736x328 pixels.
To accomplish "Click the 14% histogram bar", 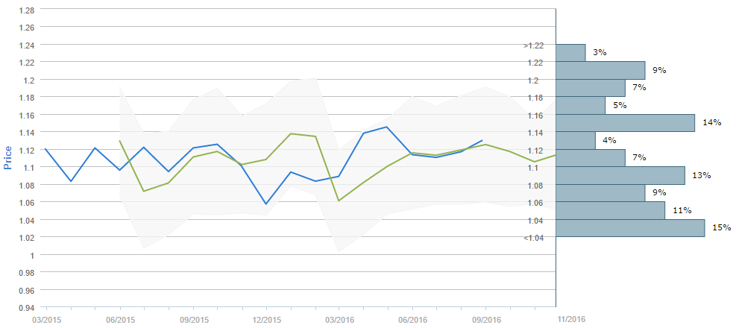I will click(625, 122).
